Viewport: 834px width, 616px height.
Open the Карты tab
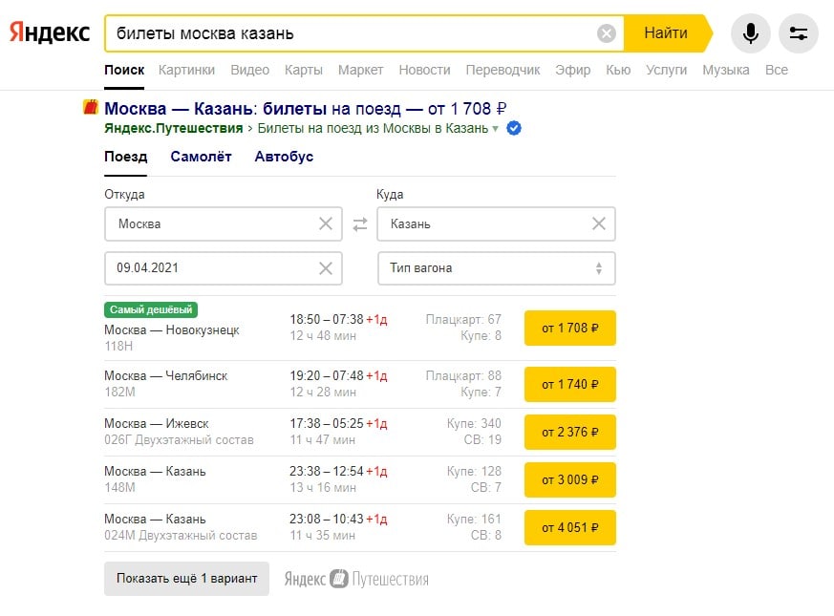coord(304,70)
